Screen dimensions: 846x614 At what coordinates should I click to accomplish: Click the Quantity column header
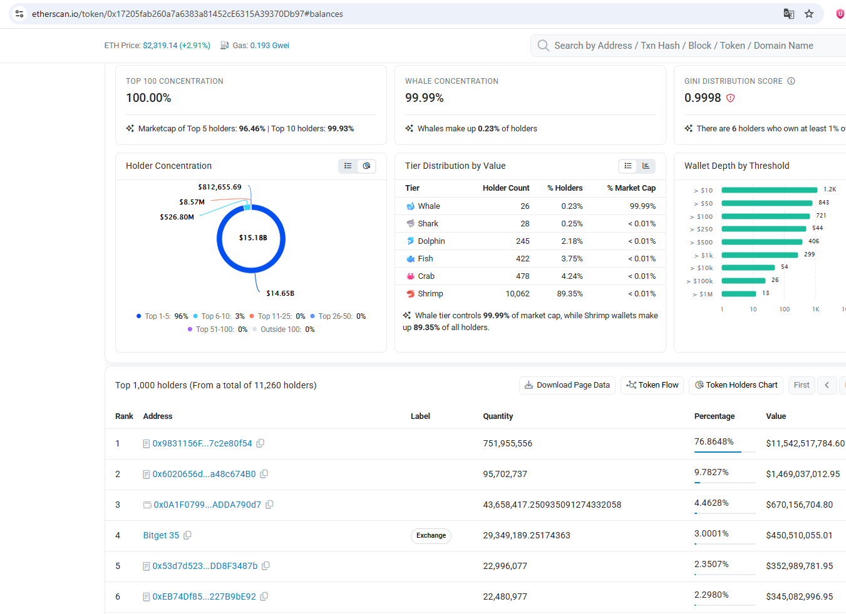coord(498,416)
